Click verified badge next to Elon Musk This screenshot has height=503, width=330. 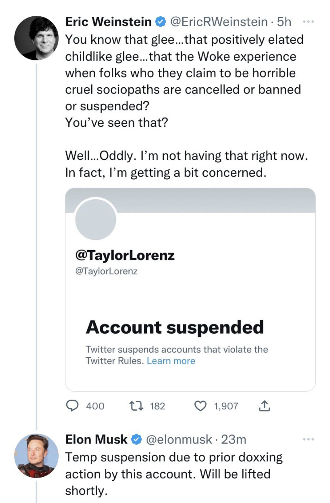point(136,440)
